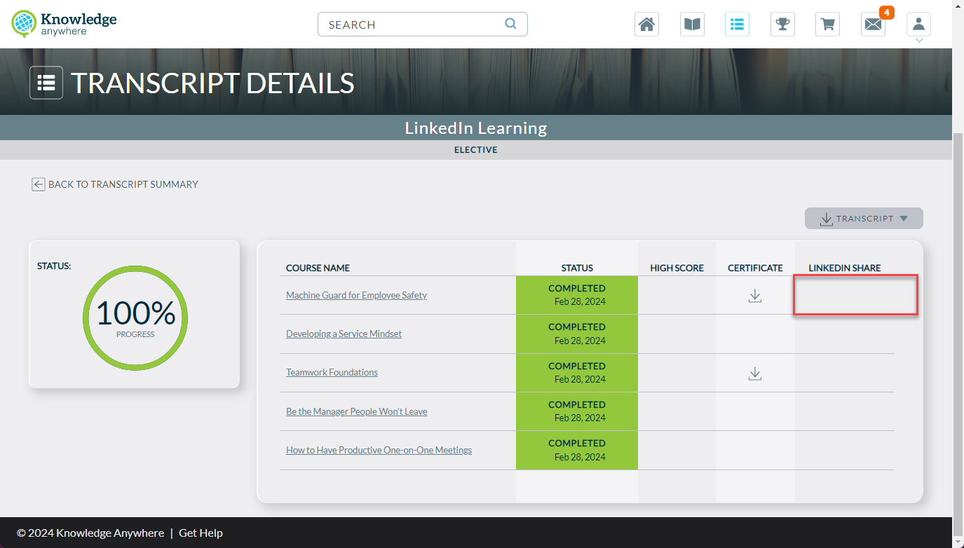Click the 100% progress circle

point(135,317)
